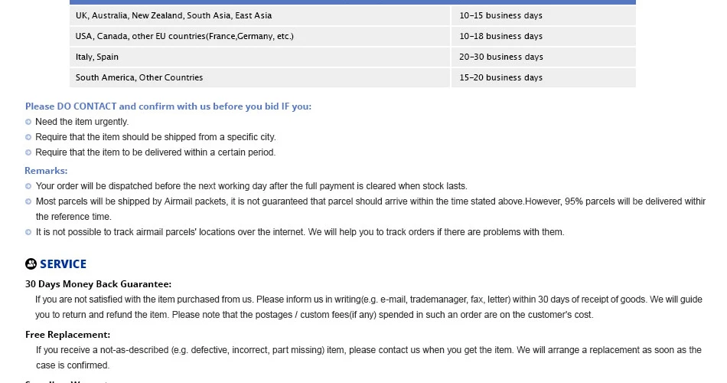Click bullet icon beside 'Need the item urgently'
The width and height of the screenshot is (727, 383).
(x=28, y=122)
